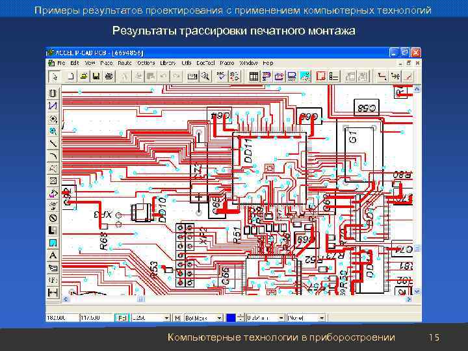Select the Place Point tool
The width and height of the screenshot is (468, 351).
tap(53, 181)
